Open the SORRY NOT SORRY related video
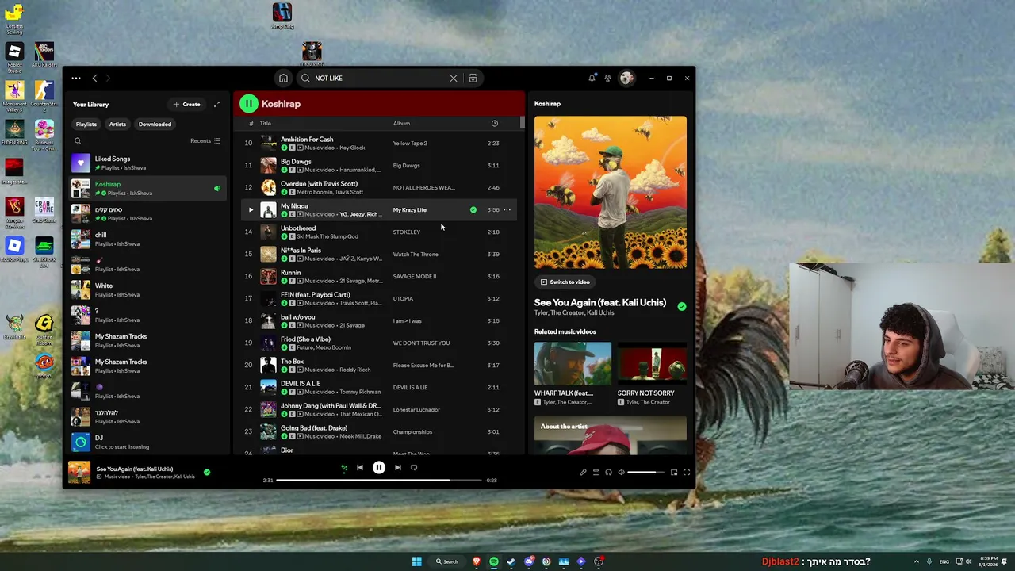1015x571 pixels. tap(652, 374)
